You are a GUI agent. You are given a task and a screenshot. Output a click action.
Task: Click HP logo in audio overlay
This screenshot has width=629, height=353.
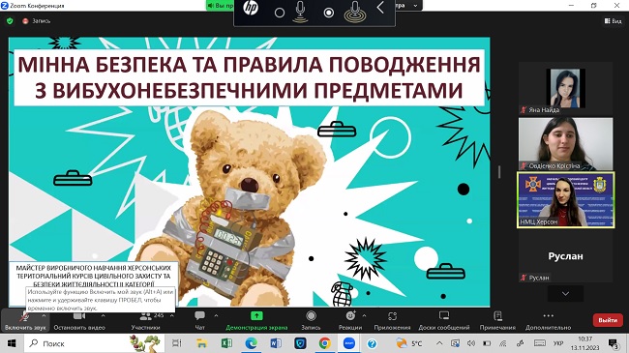tap(251, 9)
